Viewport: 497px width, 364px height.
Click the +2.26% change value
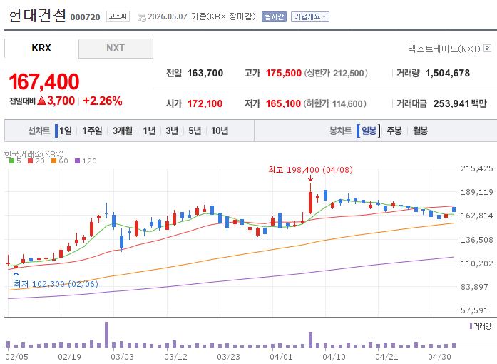(103, 101)
